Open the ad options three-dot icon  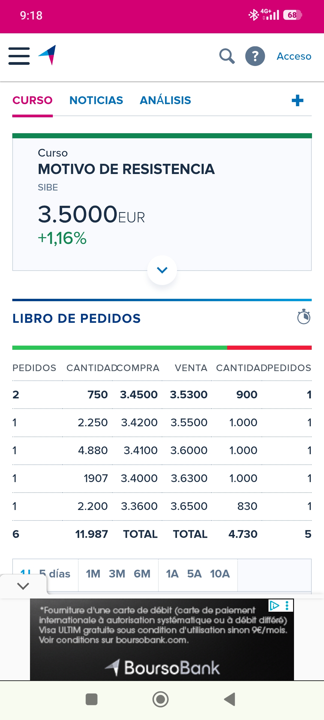click(x=287, y=605)
